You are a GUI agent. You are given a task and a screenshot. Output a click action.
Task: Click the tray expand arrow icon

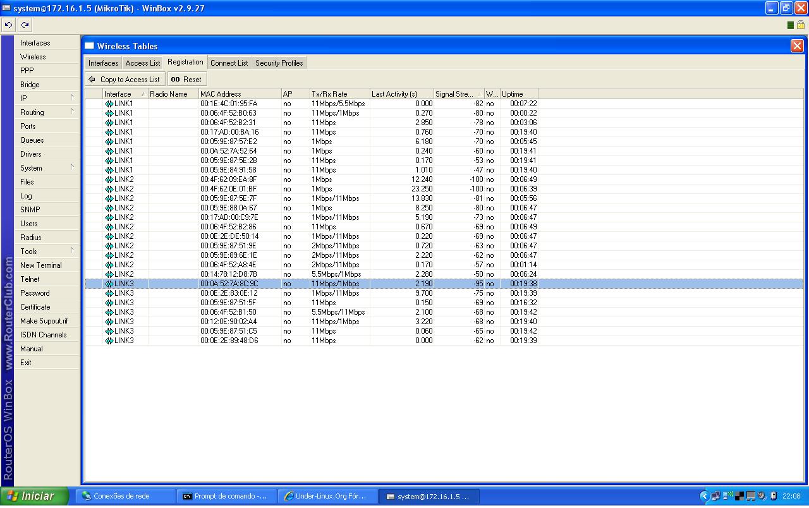704,496
